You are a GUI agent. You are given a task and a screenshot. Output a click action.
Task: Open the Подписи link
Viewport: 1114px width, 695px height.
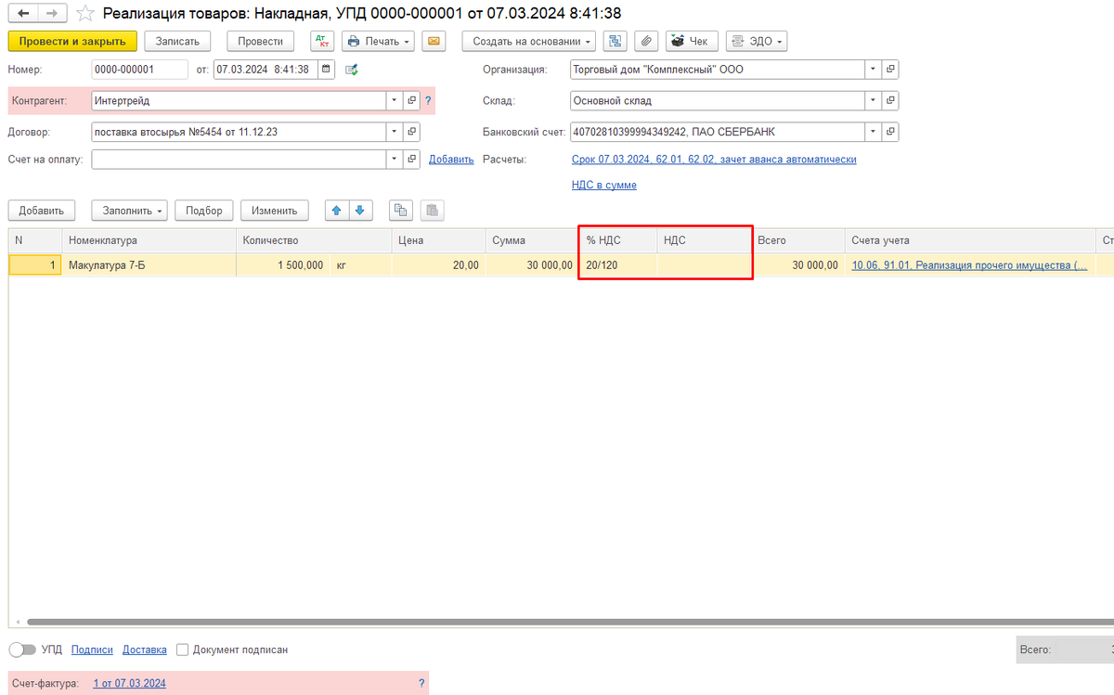click(92, 650)
